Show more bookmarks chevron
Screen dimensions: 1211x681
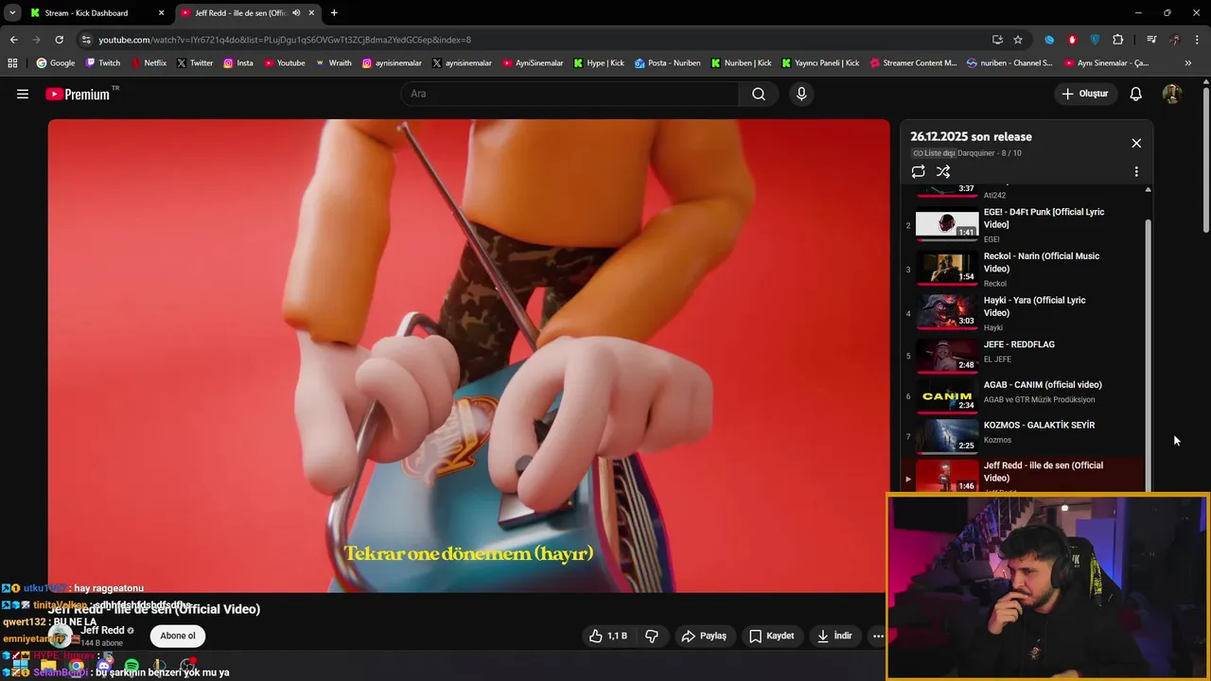click(x=1188, y=63)
